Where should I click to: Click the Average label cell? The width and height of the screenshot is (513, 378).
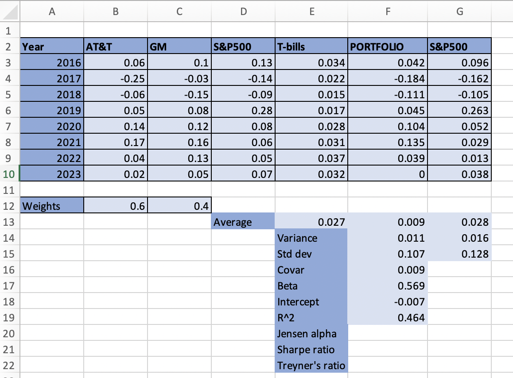[x=243, y=221]
